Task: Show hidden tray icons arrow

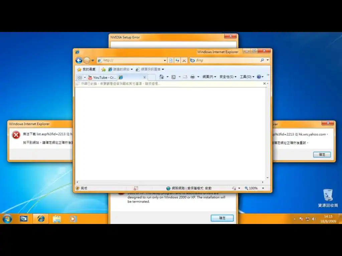Action: [x=295, y=219]
